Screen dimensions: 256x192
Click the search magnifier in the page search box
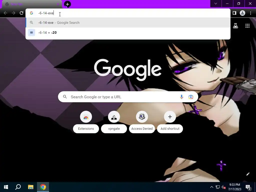click(x=65, y=97)
